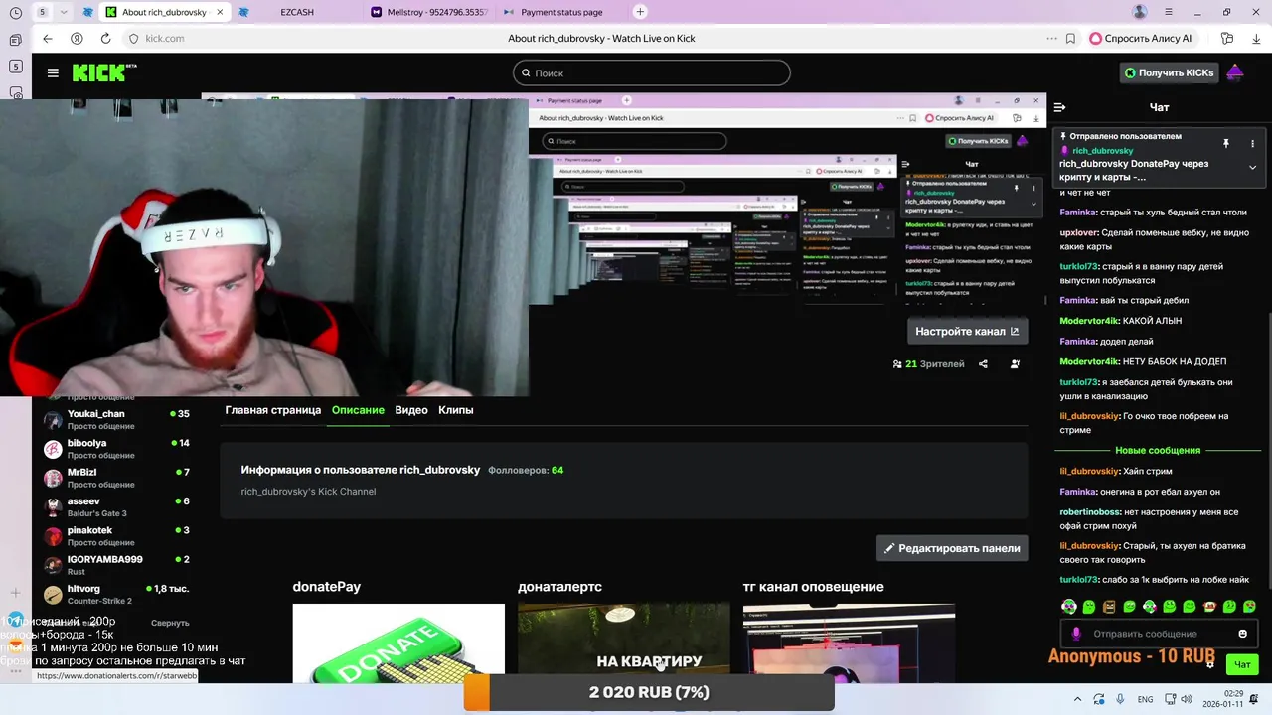This screenshot has height=715, width=1272.
Task: Open IGORYAMBA999 recommended channel
Action: 116,565
